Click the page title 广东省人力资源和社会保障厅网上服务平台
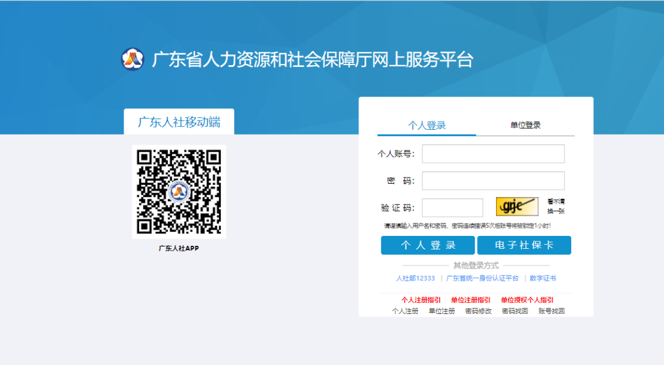Screen dimensions: 664x365 coord(312,59)
